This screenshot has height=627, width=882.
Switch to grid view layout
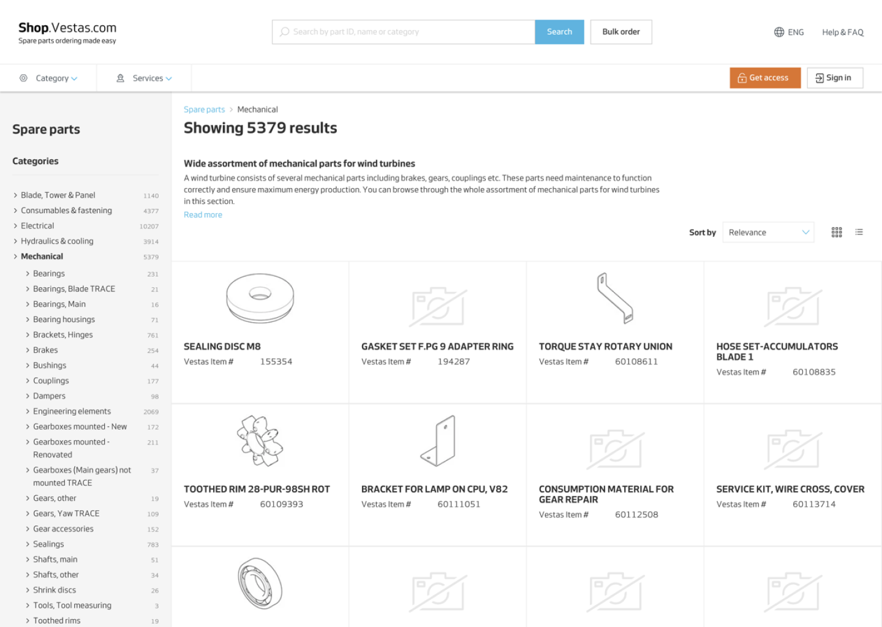coord(837,232)
